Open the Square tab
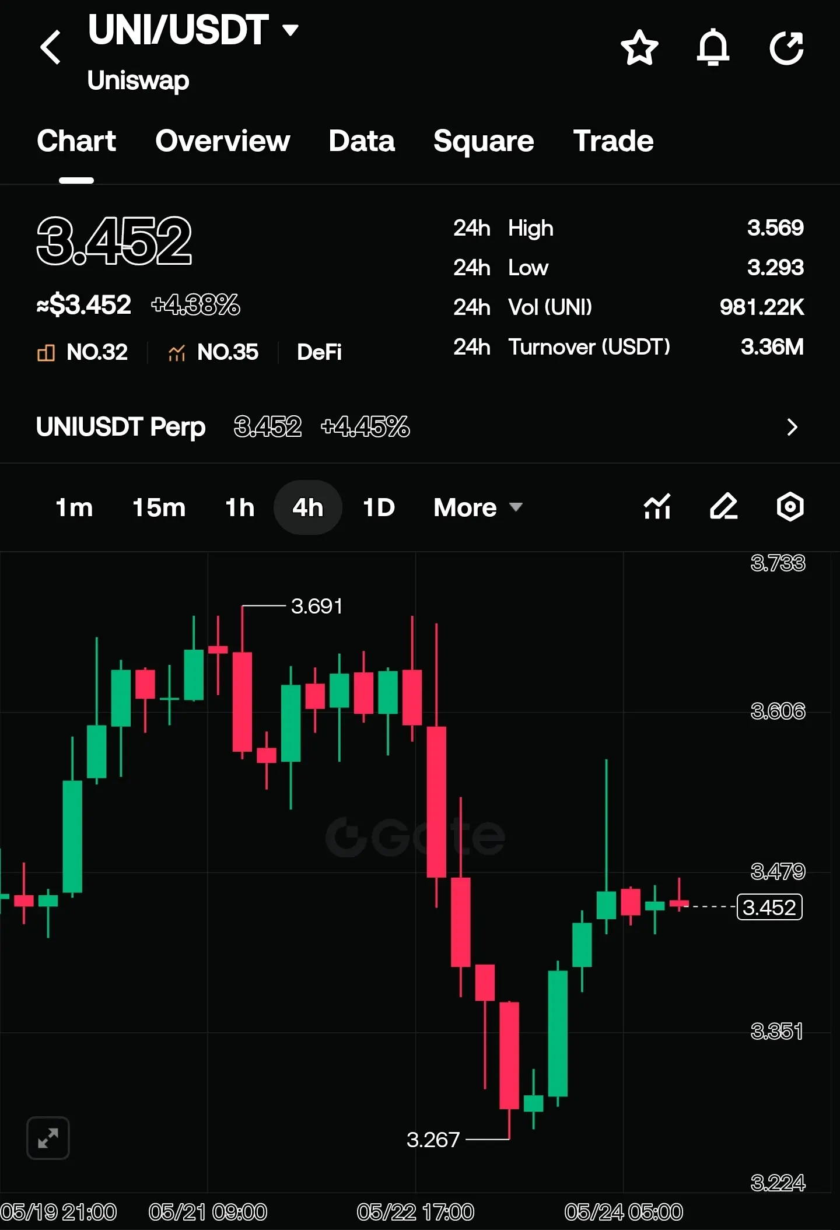Screen dimensions: 840x1230 pos(484,141)
